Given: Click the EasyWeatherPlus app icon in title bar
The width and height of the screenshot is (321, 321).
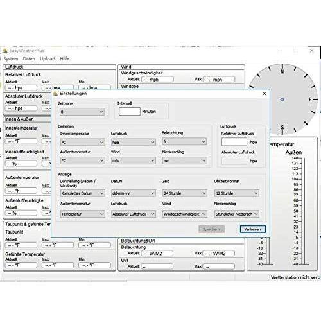Looking at the screenshot, I should pos(5,51).
